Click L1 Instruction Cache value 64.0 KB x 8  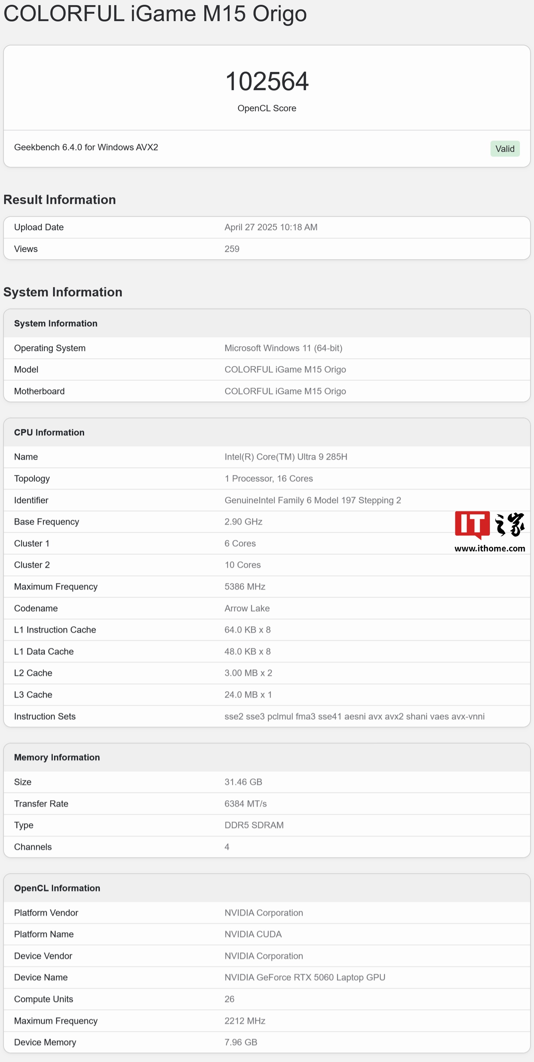(x=247, y=630)
